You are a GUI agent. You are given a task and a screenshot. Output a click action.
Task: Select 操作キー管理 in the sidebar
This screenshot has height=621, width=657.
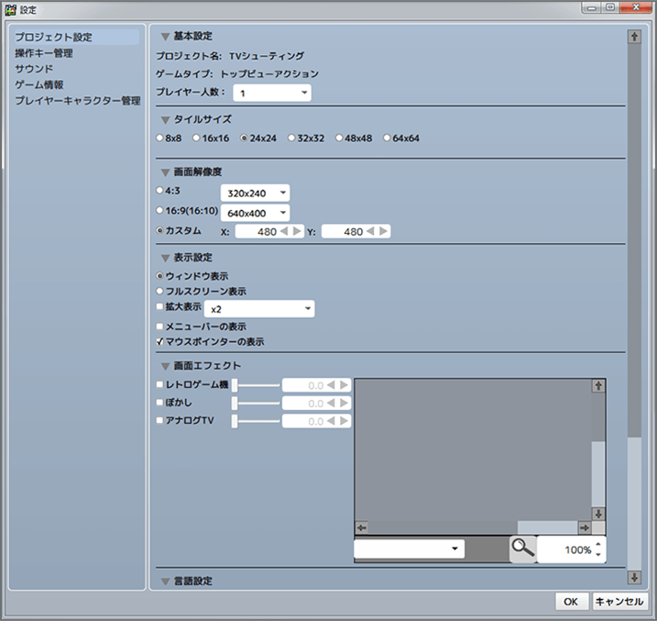click(44, 53)
